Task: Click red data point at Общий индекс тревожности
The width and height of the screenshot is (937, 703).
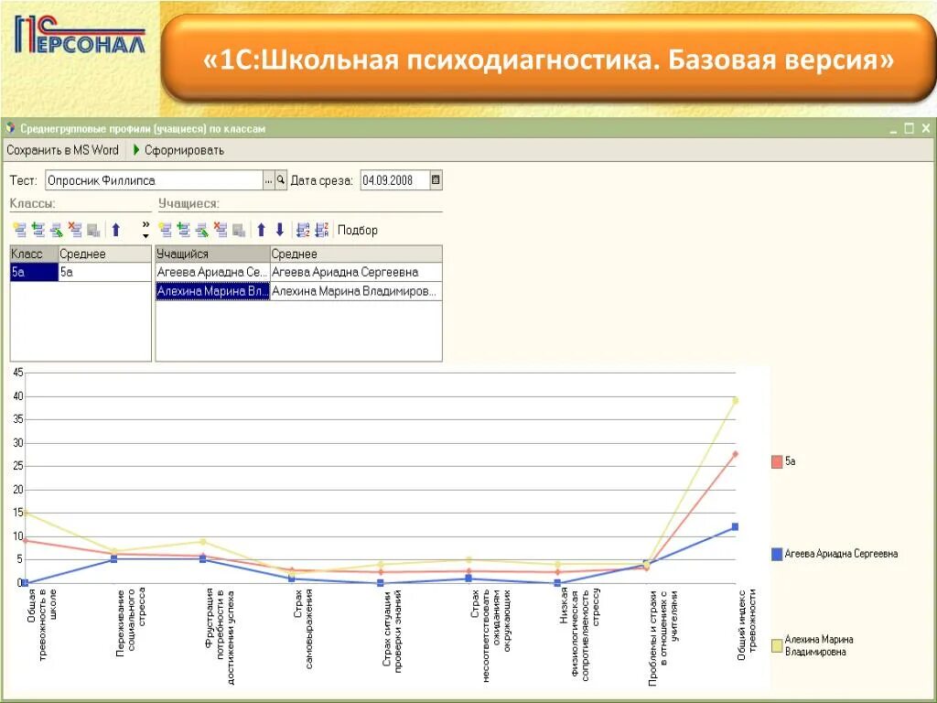Action: tap(735, 454)
